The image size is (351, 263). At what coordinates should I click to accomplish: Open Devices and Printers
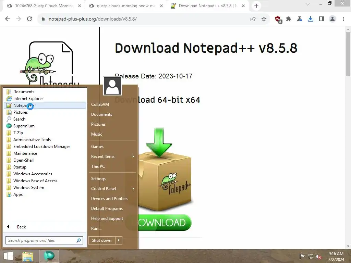pyautogui.click(x=112, y=199)
